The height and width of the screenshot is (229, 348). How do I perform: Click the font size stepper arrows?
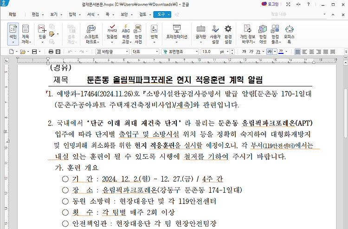(232, 52)
